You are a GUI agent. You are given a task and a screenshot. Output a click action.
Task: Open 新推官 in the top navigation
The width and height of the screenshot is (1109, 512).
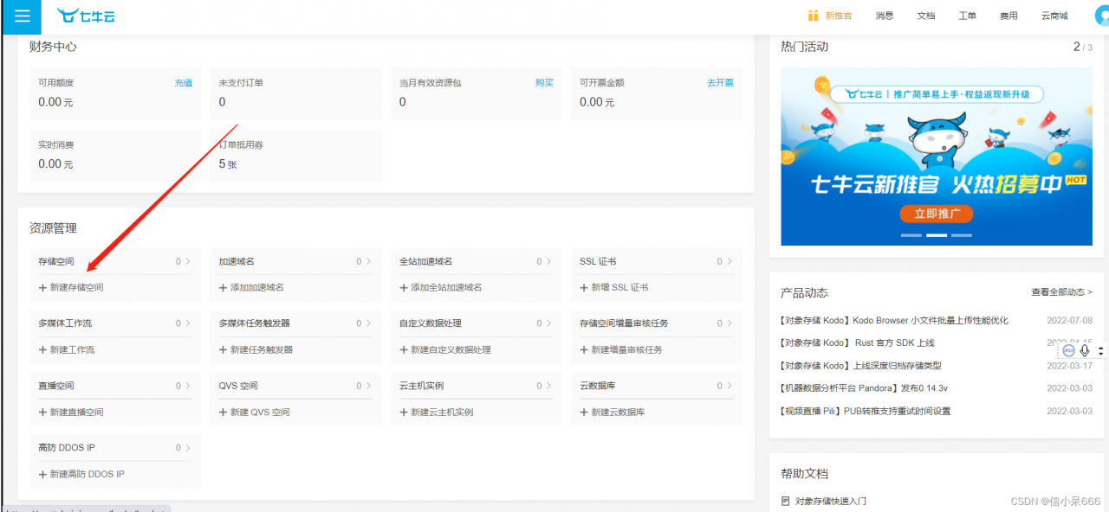click(838, 16)
